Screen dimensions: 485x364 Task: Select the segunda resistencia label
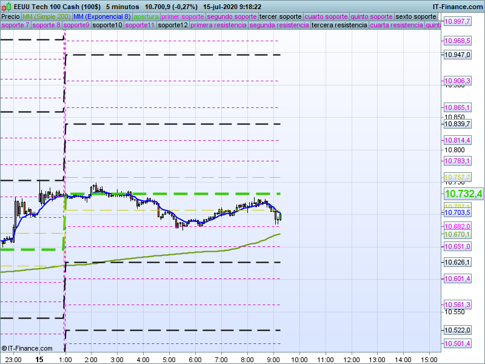click(278, 25)
